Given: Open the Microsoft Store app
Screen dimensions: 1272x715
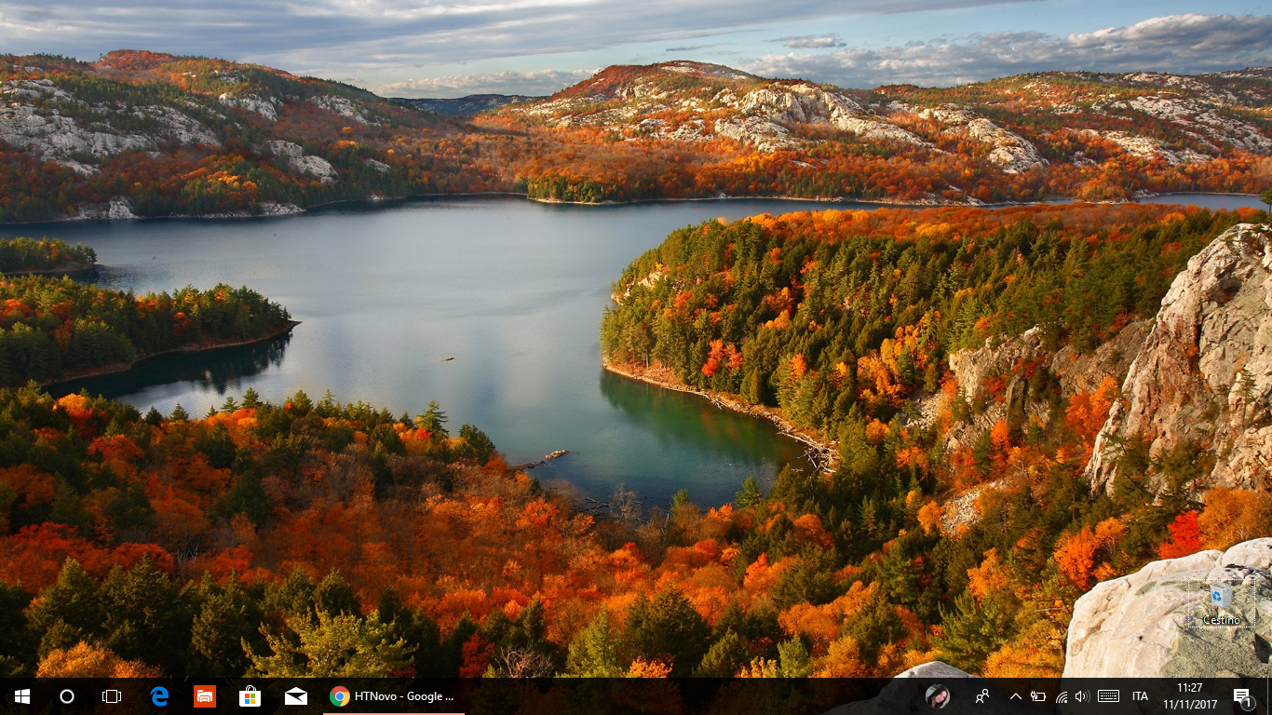Looking at the screenshot, I should (250, 696).
